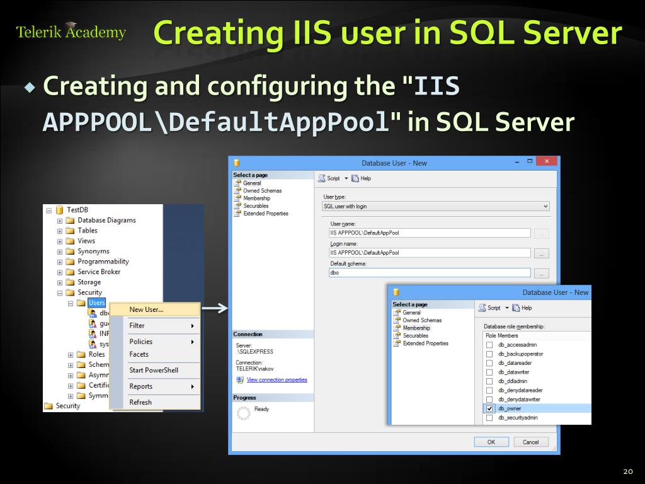
Task: Click Cancel in Database User dialog
Action: tap(530, 442)
